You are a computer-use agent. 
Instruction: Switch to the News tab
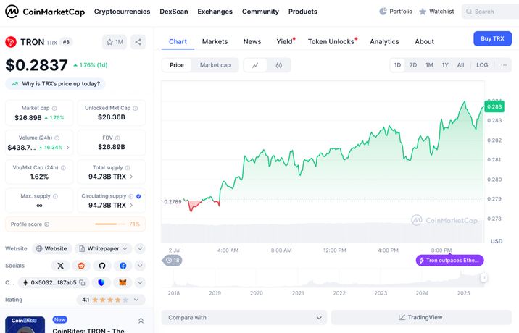pos(252,42)
